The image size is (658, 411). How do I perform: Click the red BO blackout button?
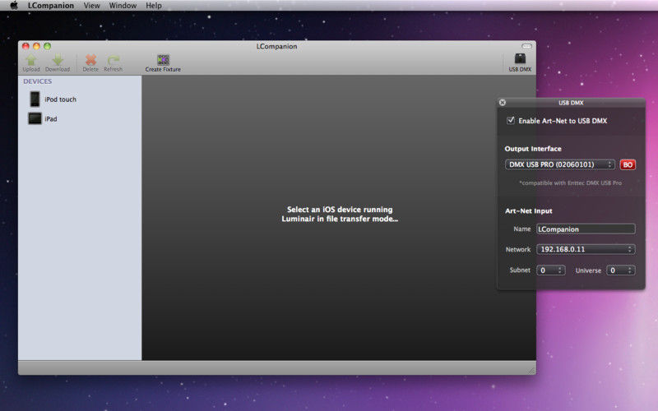[628, 164]
